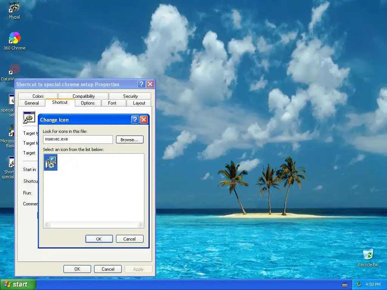Switch to the Layout tab
The width and height of the screenshot is (387, 290).
(139, 103)
